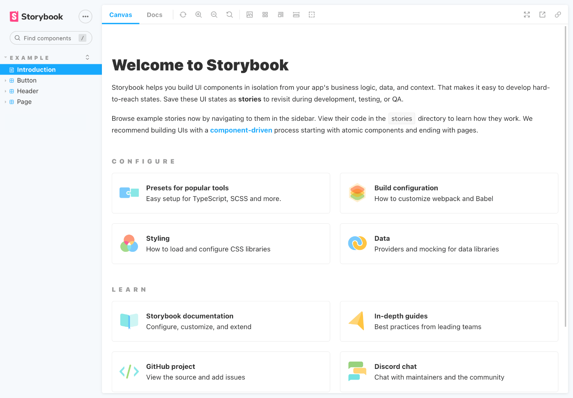Click the Build configuration stacked layers icon
573x398 pixels.
[357, 193]
